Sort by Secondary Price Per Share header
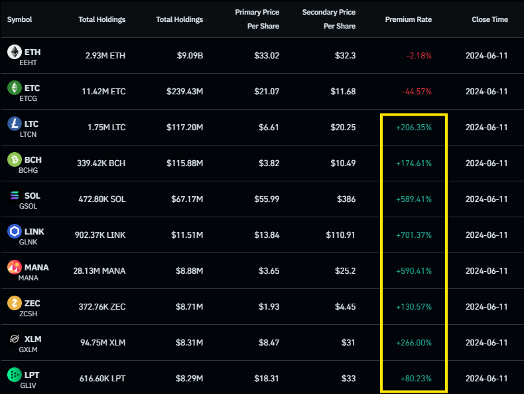Viewport: 524px width, 394px height. pos(329,19)
